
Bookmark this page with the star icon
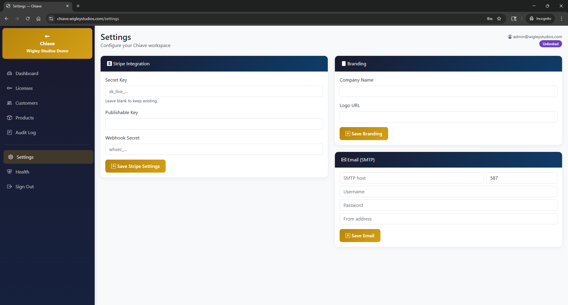tap(499, 18)
